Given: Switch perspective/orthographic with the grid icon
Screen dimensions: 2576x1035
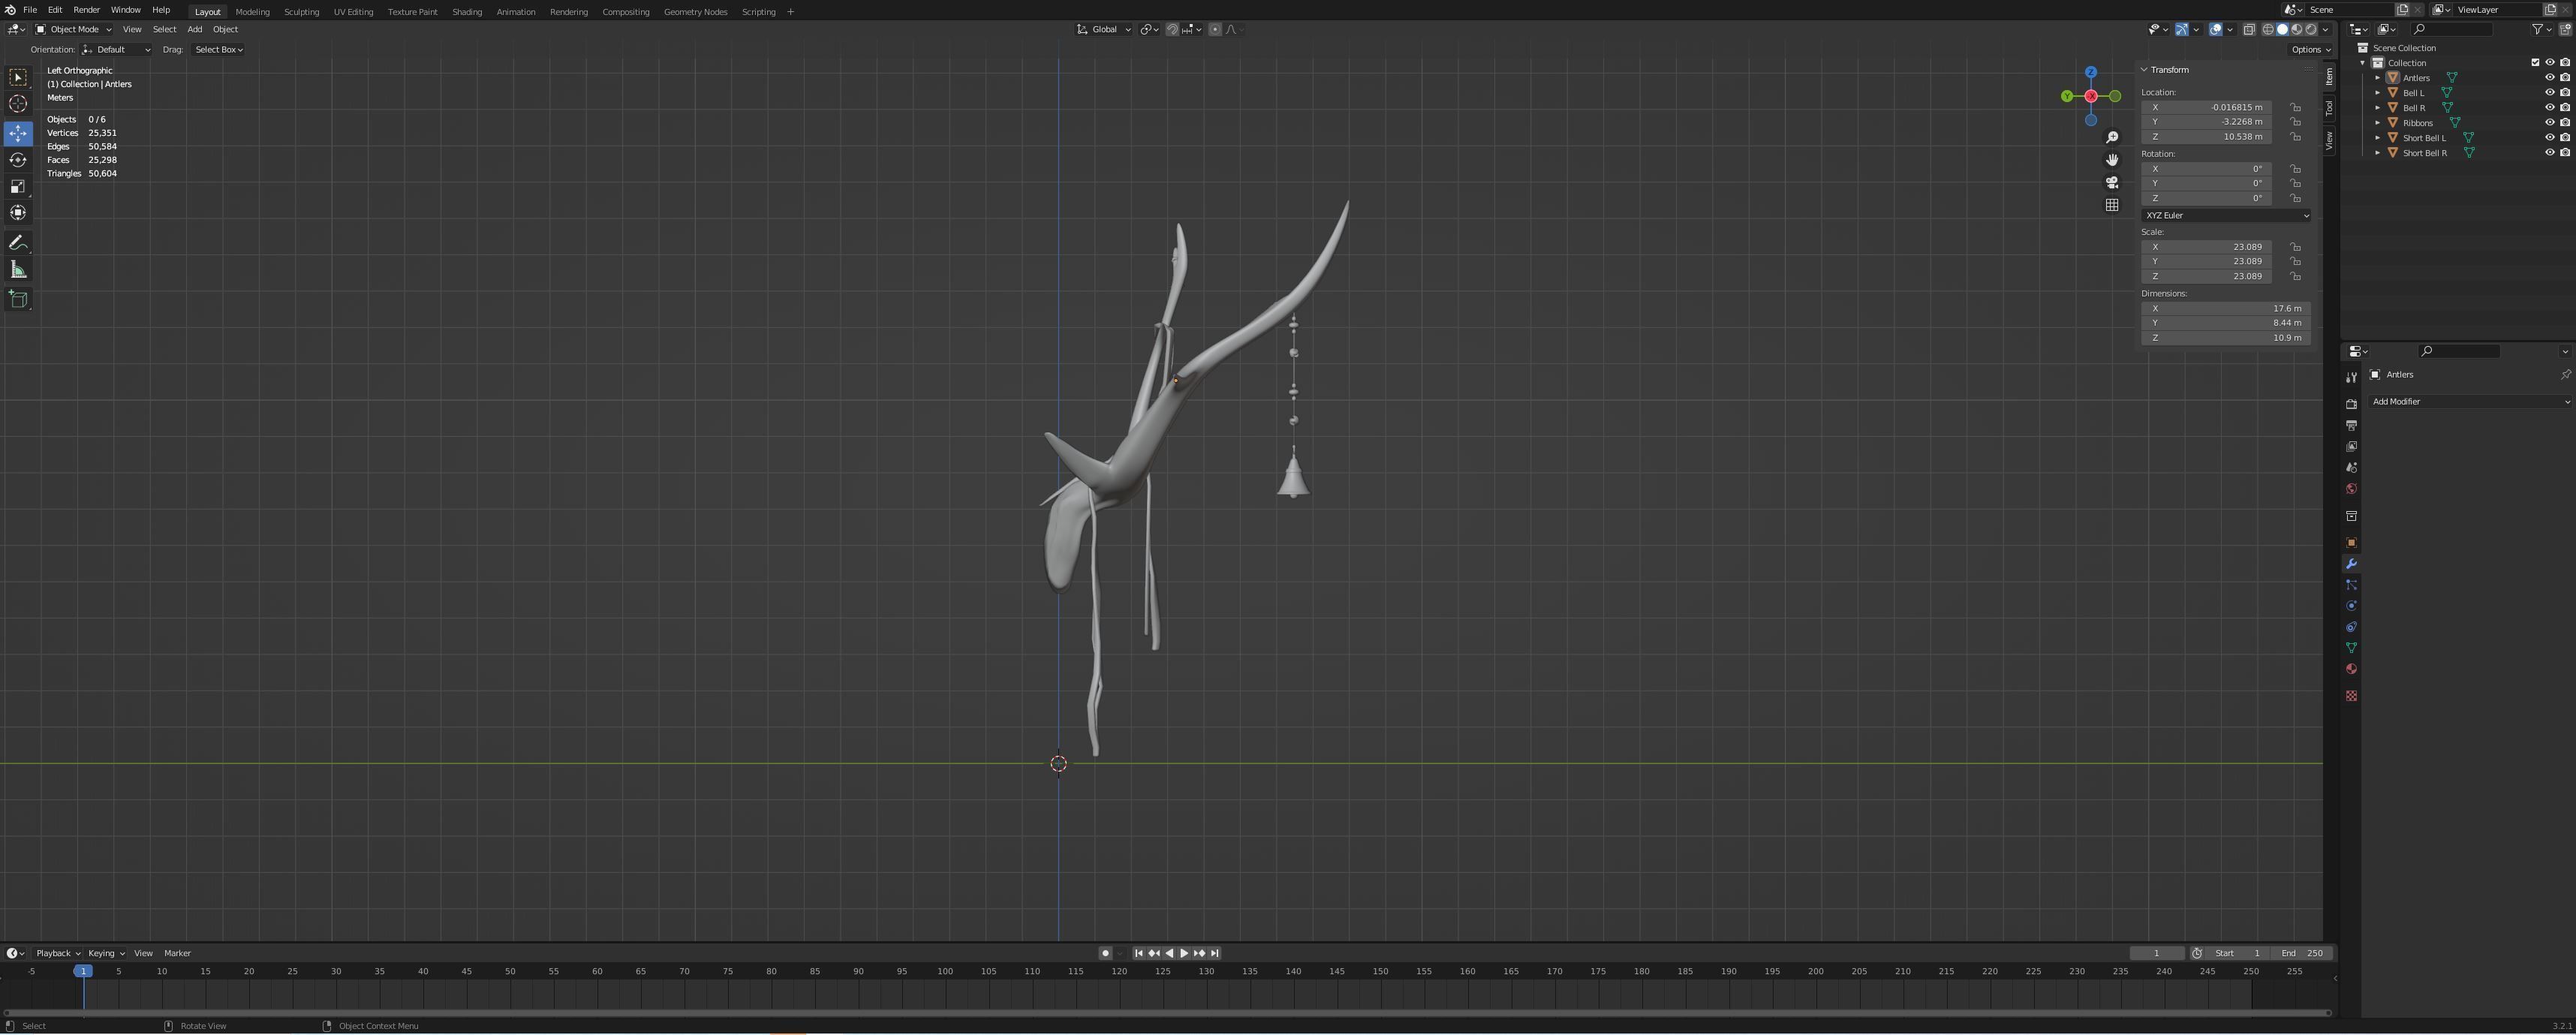Looking at the screenshot, I should pyautogui.click(x=2112, y=205).
